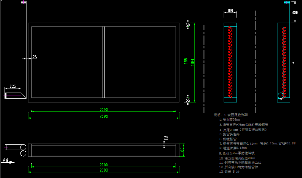Select the magenta cap atop the left vertical pipe

click(23, 3)
